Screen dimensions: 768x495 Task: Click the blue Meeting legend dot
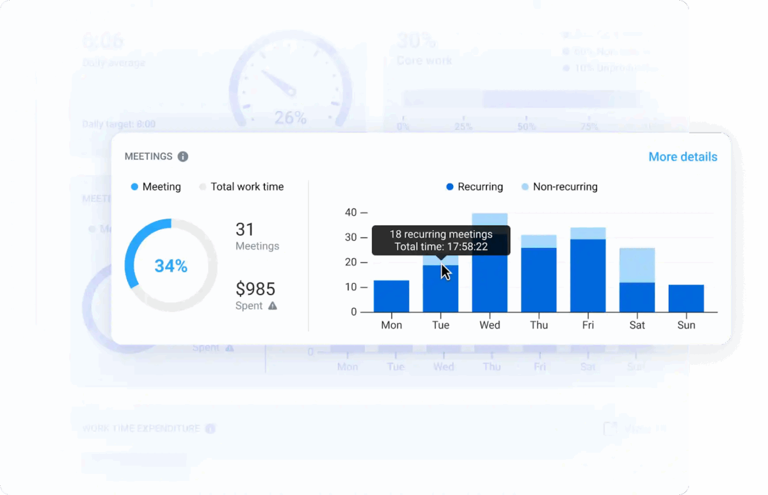tap(134, 187)
